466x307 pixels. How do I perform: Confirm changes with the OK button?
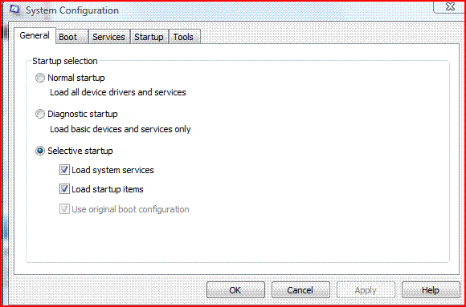pos(235,290)
